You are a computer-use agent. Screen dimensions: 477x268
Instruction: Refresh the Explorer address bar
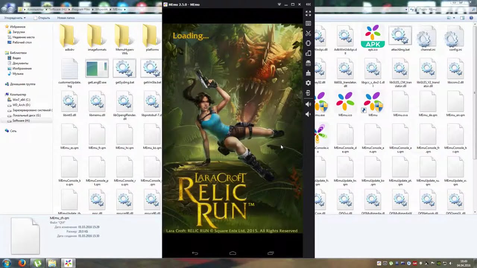click(412, 9)
